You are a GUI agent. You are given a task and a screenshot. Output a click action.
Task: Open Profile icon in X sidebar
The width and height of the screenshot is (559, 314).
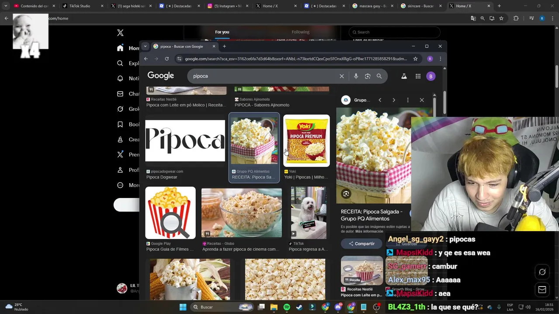[x=120, y=170]
